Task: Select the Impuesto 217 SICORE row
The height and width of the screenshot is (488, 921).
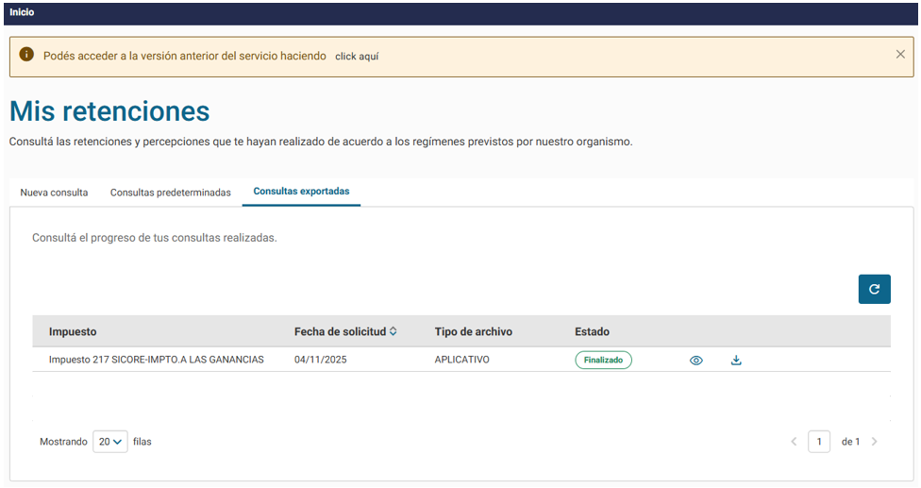Action: click(x=157, y=360)
